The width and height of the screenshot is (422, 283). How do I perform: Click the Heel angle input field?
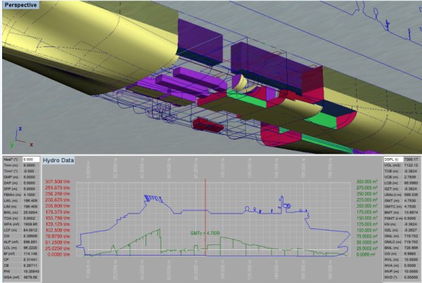pos(30,159)
